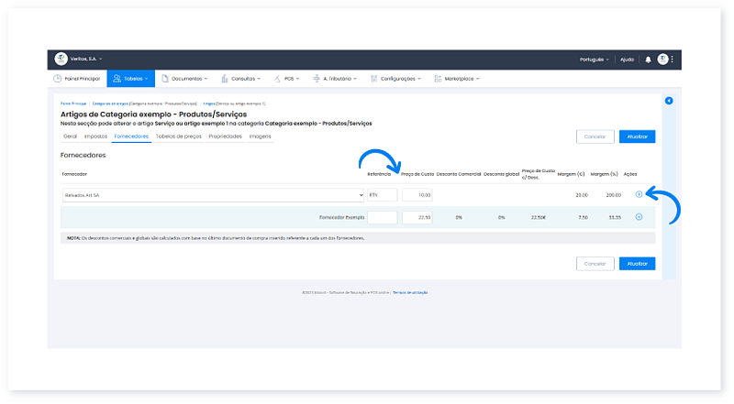Click the vertical dots options icon
The width and height of the screenshot is (734, 404).
pyautogui.click(x=673, y=59)
